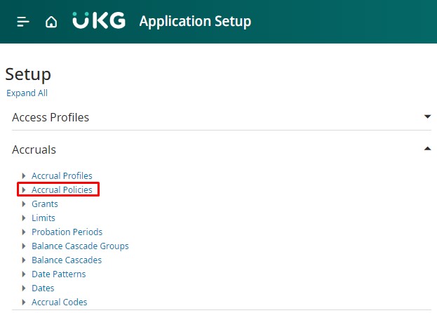Viewport: 437px width, 313px height.
Task: Expand triangle beside Accrual Codes
Action: tap(24, 302)
